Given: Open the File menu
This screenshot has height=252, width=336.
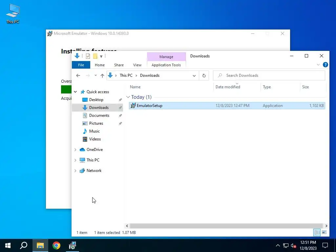Looking at the screenshot, I should coord(81,65).
